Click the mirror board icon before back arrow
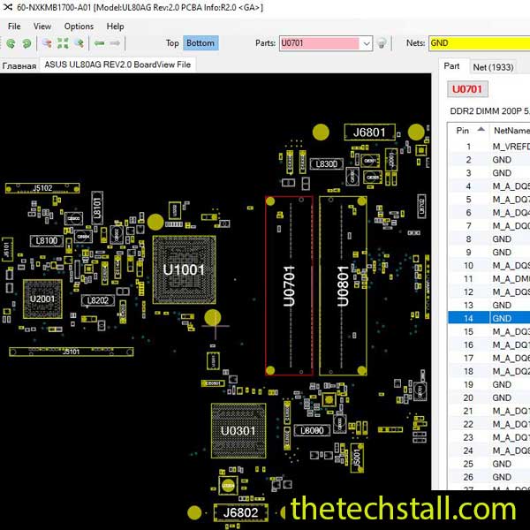 (79, 43)
